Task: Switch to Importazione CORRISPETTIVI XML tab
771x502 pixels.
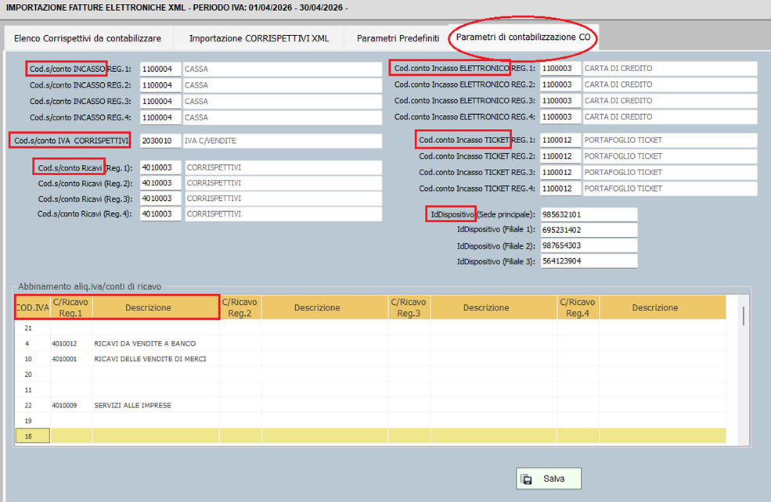Action: [x=259, y=38]
